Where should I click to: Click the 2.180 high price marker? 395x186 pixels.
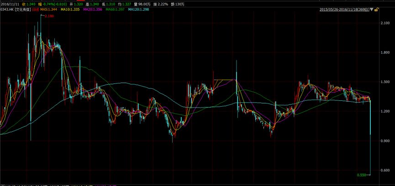click(49, 16)
